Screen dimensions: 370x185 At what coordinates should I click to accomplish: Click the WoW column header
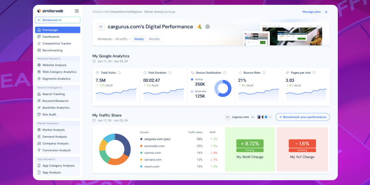212,132
